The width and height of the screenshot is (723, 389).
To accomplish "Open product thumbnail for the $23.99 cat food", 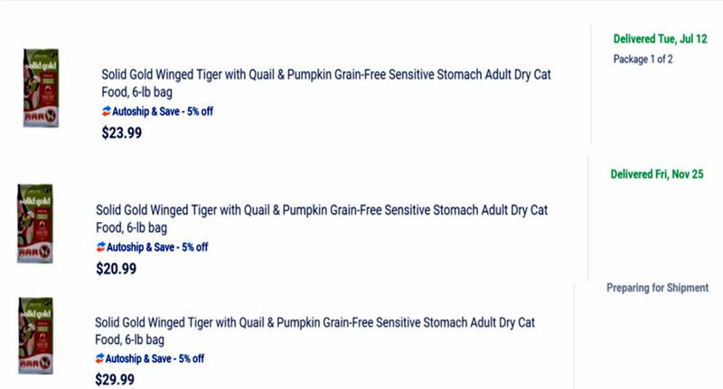I will (x=41, y=88).
